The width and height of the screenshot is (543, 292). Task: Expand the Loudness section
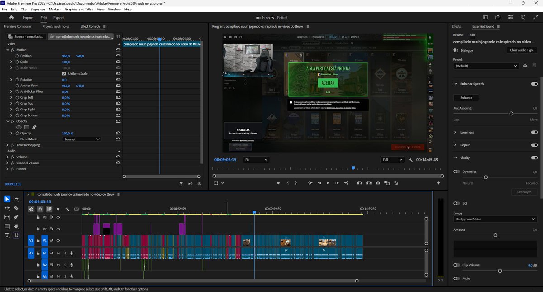tap(456, 132)
